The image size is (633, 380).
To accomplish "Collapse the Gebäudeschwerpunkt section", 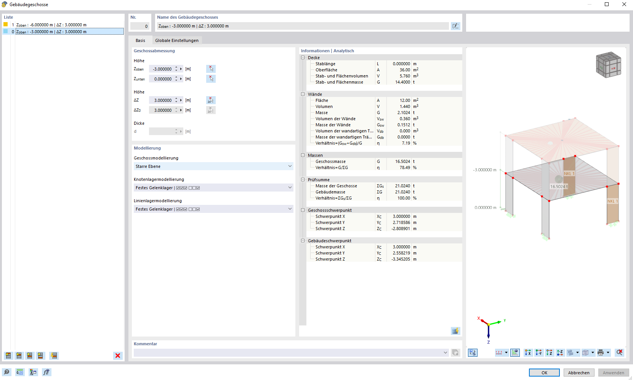I will (x=303, y=241).
